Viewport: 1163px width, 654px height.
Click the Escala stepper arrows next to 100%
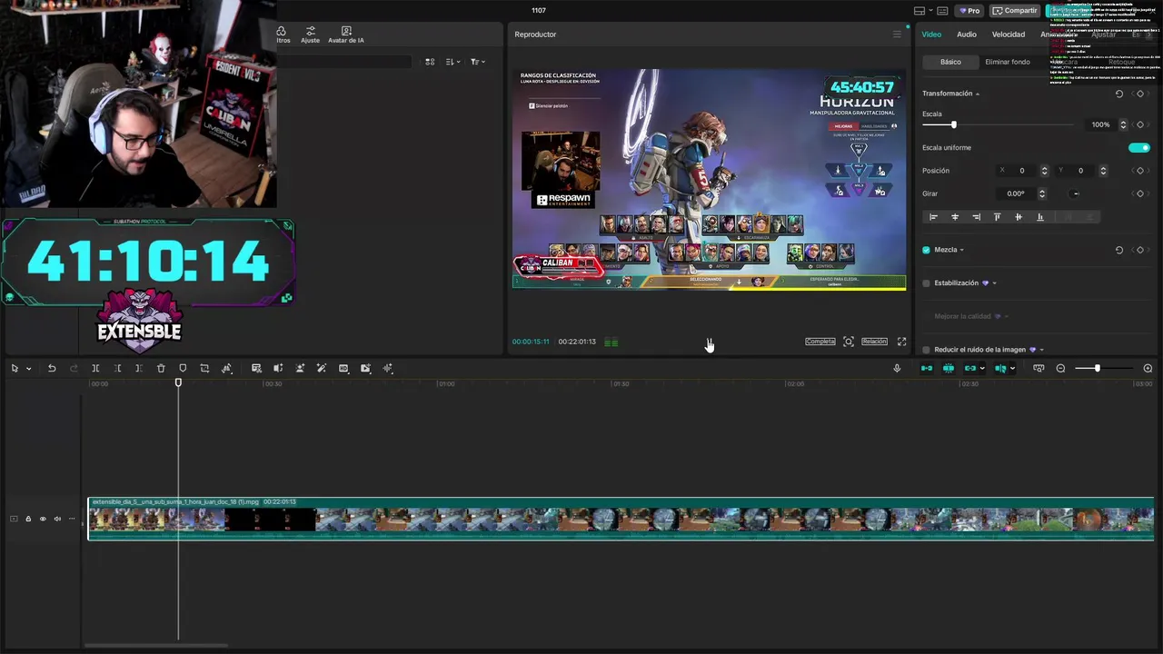click(1123, 124)
